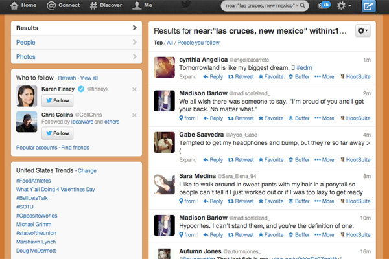Open More on cynthia Angelica's tweet
This screenshot has width=389, height=259.
coord(324,77)
